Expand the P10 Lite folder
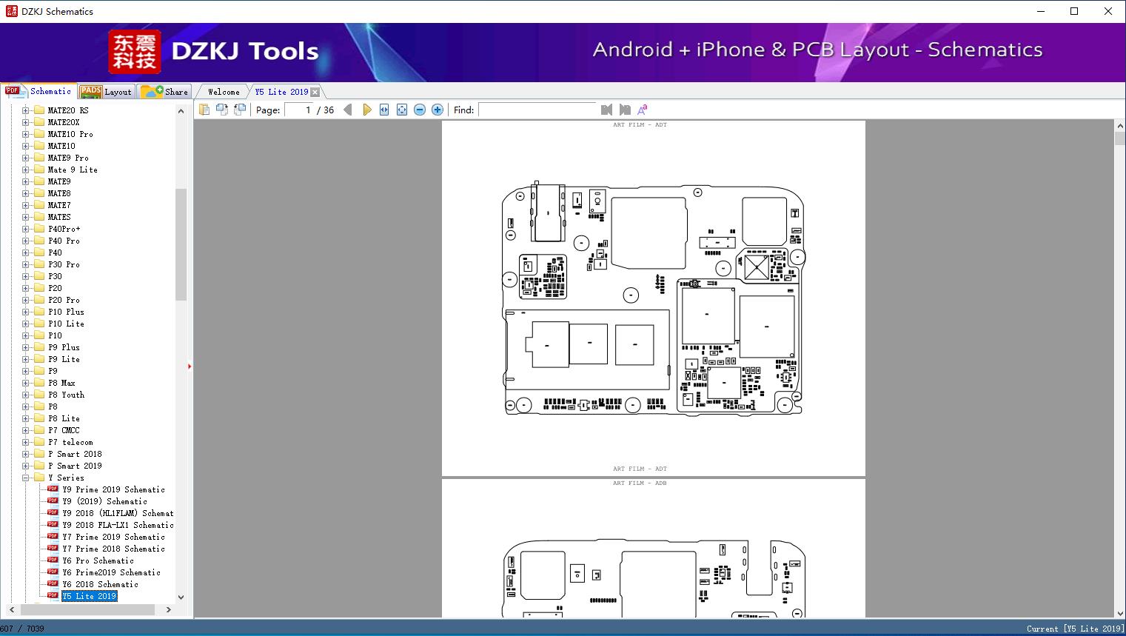The width and height of the screenshot is (1126, 636). tap(26, 324)
